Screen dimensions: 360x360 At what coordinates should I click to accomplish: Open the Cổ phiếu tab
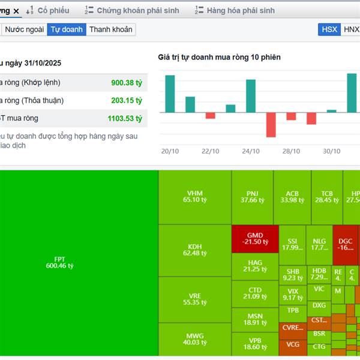pos(53,10)
